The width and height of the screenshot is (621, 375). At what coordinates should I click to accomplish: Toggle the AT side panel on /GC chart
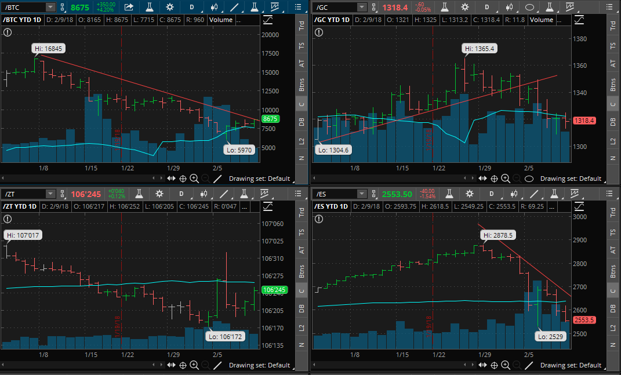point(613,63)
